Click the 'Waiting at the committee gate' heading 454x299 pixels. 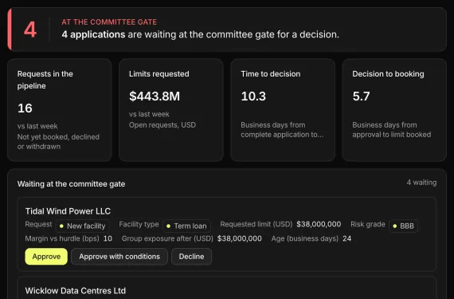click(x=71, y=184)
